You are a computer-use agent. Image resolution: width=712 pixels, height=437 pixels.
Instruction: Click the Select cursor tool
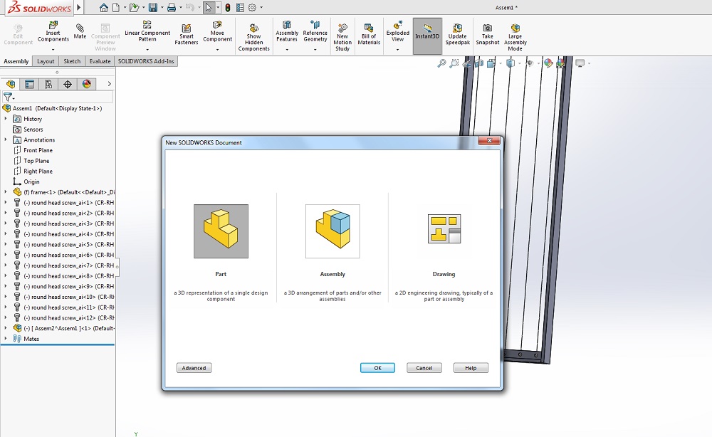(209, 8)
